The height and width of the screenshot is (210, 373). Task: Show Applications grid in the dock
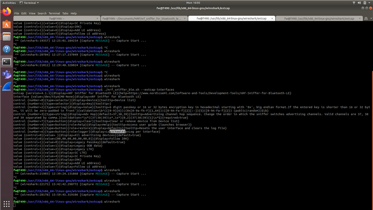6,204
